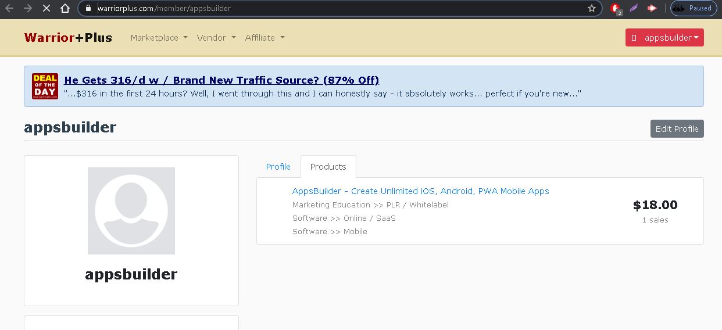Click the 'Software >> Online / SaaS' category text
The width and height of the screenshot is (722, 330).
344,218
